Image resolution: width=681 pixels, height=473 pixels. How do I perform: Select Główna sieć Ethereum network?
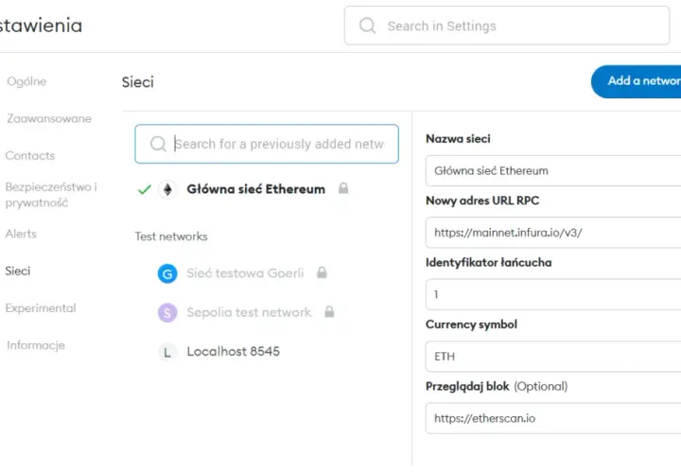click(255, 189)
